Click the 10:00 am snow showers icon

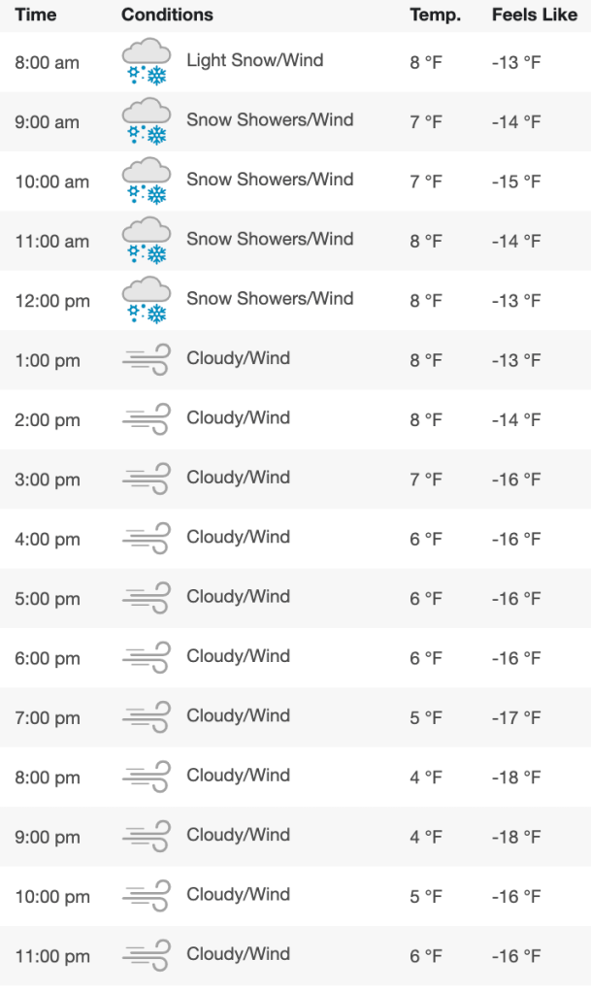(x=147, y=182)
